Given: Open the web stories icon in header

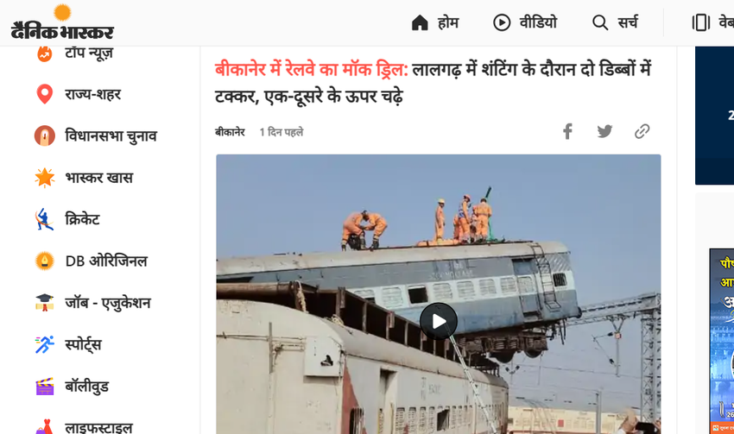Looking at the screenshot, I should click(x=701, y=22).
